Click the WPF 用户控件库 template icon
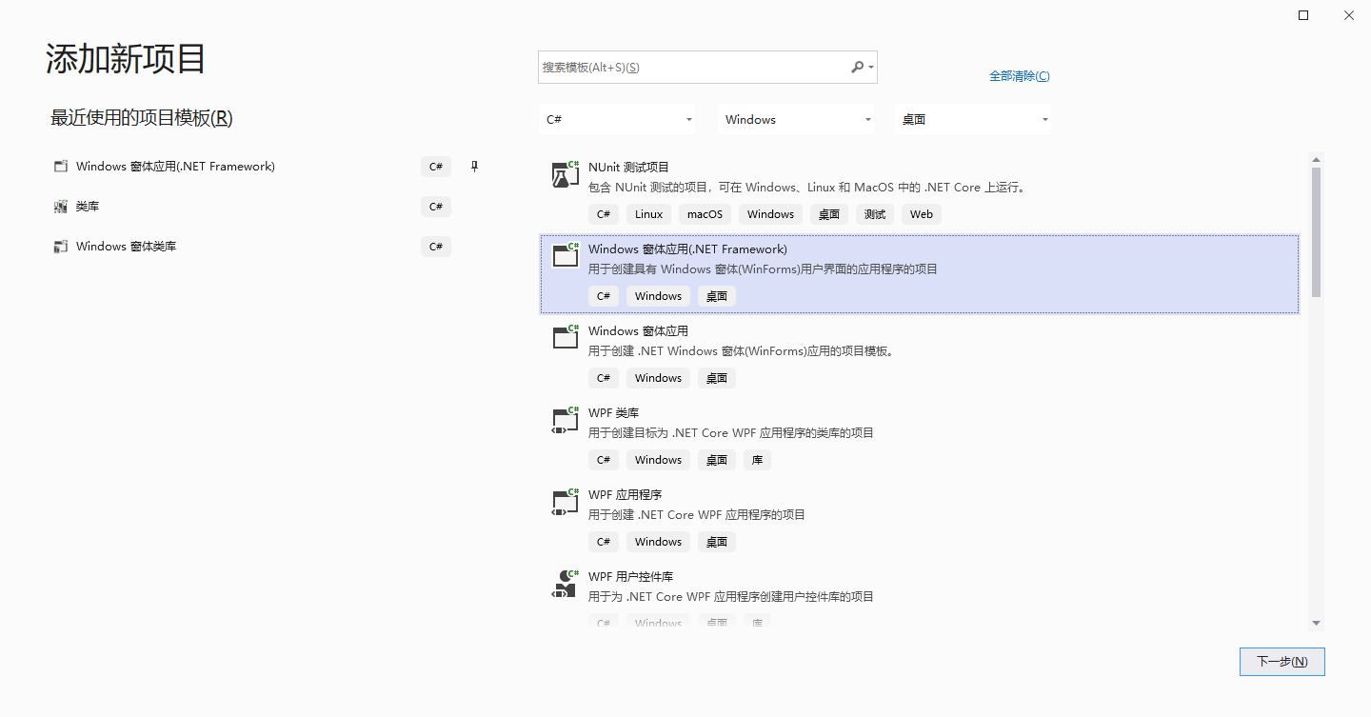Image resolution: width=1371 pixels, height=717 pixels. pyautogui.click(x=565, y=583)
